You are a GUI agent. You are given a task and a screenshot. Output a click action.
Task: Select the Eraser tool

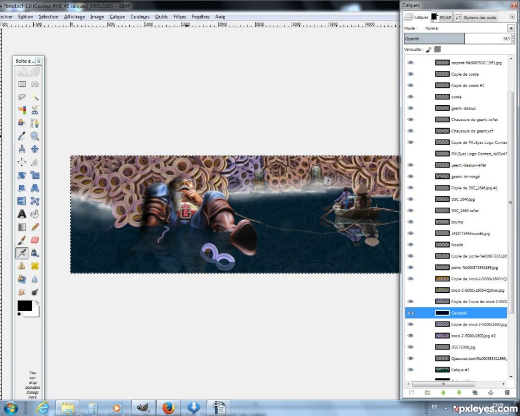(35, 240)
